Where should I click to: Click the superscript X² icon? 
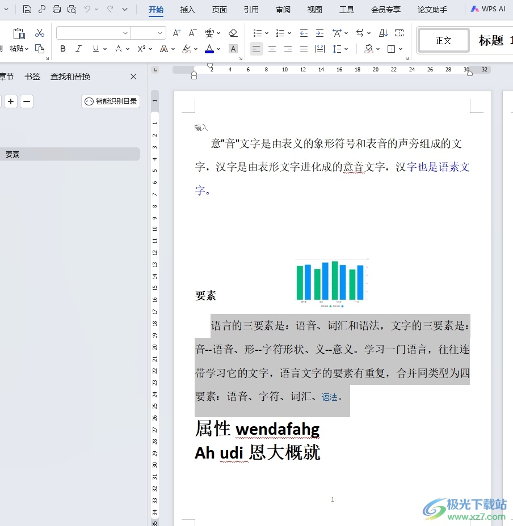click(x=141, y=49)
